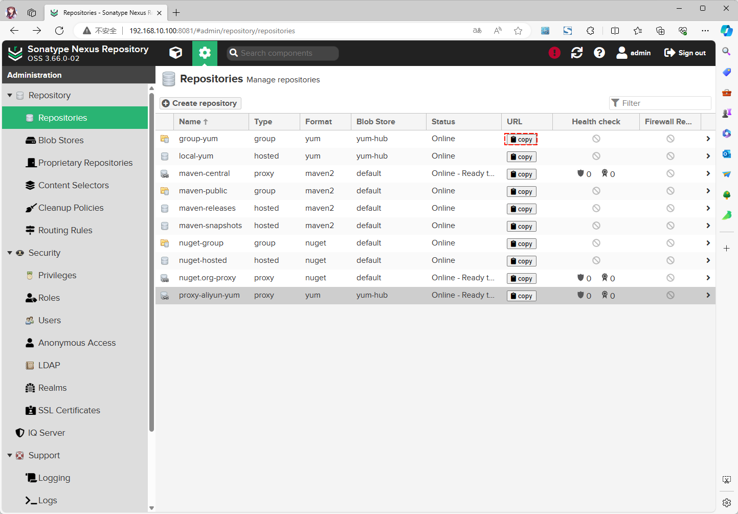Click Sign out button
The width and height of the screenshot is (738, 514).
coord(685,53)
